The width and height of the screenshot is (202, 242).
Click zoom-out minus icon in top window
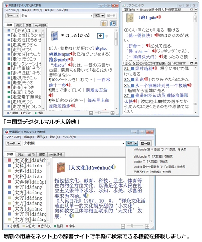click(x=91, y=113)
